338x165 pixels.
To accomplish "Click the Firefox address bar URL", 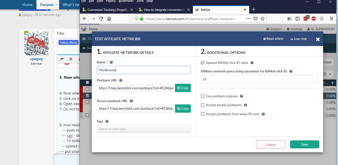I will pos(191,19).
